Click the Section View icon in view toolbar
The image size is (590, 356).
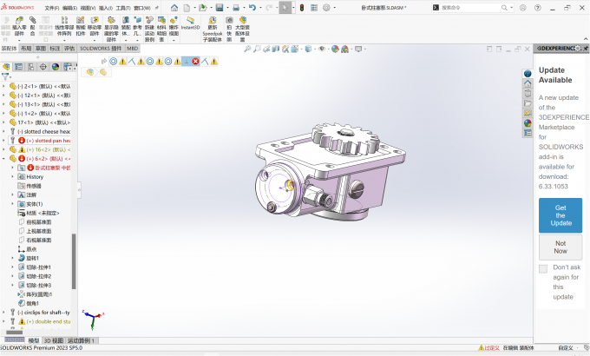[x=276, y=49]
